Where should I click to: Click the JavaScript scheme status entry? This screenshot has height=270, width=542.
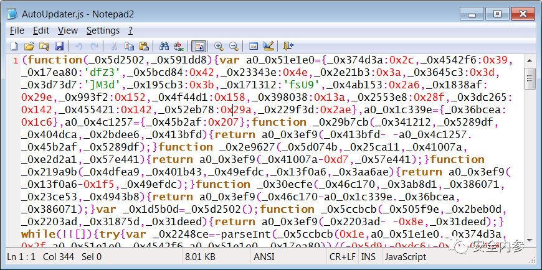[x=406, y=257]
